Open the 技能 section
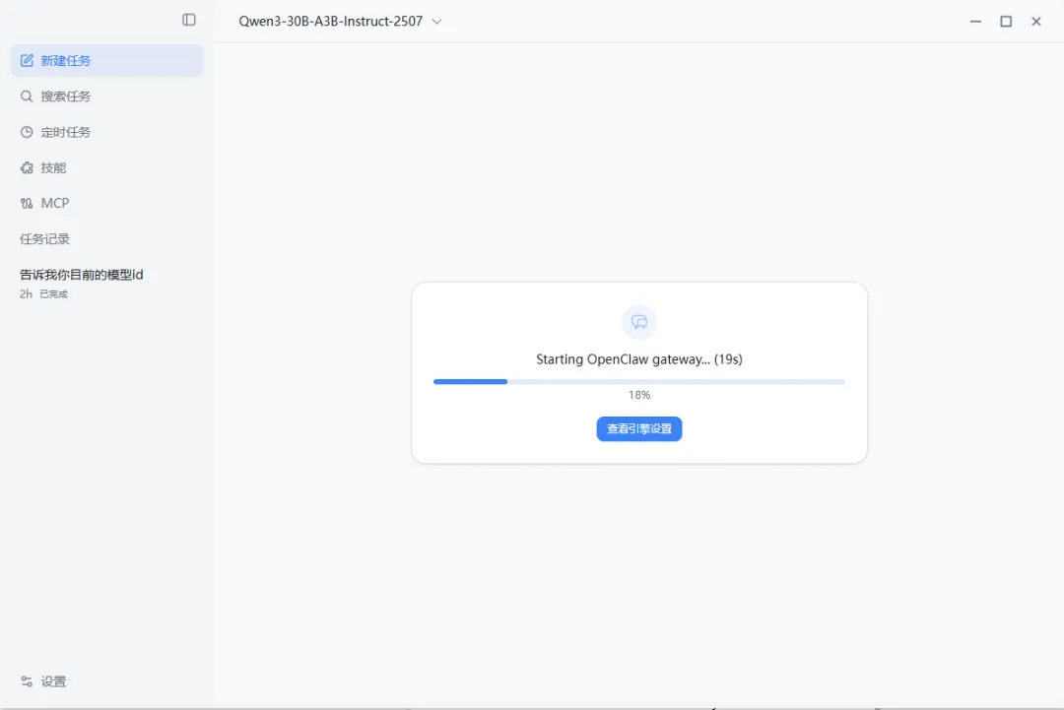The width and height of the screenshot is (1064, 710). click(x=107, y=167)
